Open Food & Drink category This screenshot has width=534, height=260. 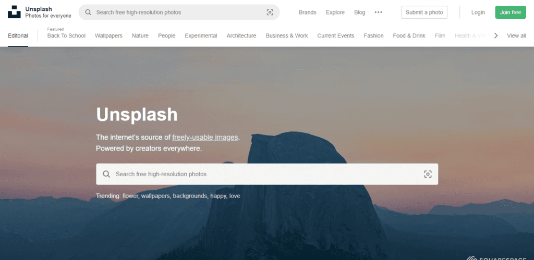pos(409,36)
